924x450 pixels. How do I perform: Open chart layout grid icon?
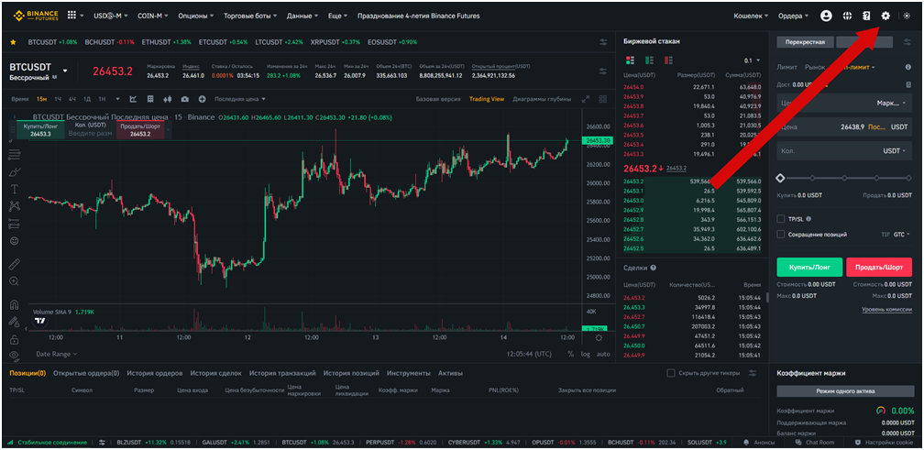click(603, 100)
